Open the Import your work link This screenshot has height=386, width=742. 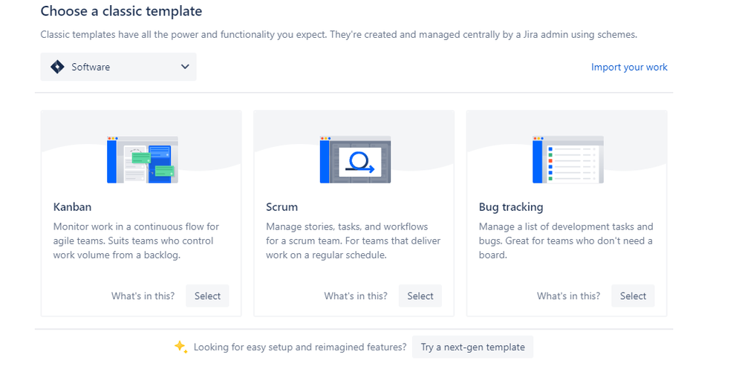point(629,67)
